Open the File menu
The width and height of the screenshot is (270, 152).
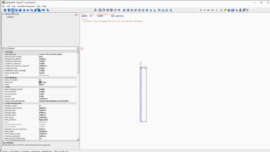[3, 6]
